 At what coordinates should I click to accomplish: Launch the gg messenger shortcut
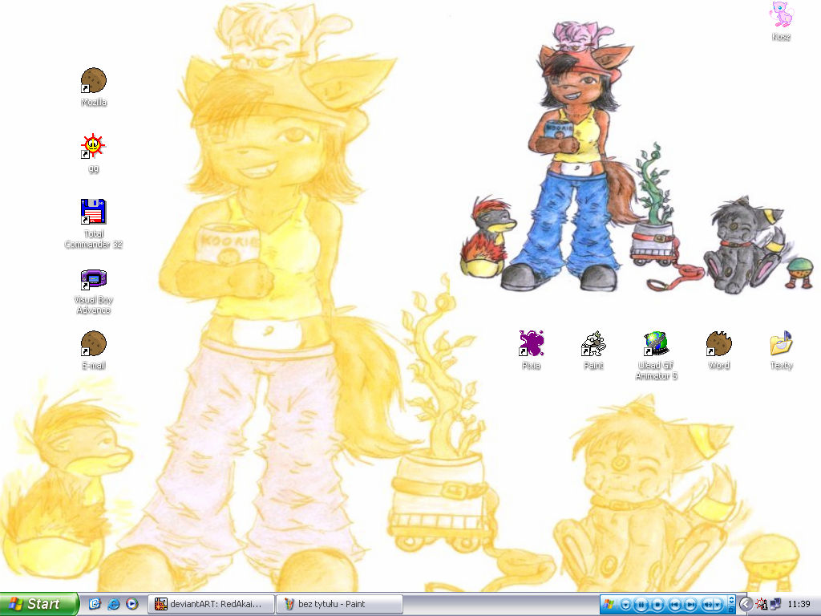(x=93, y=153)
